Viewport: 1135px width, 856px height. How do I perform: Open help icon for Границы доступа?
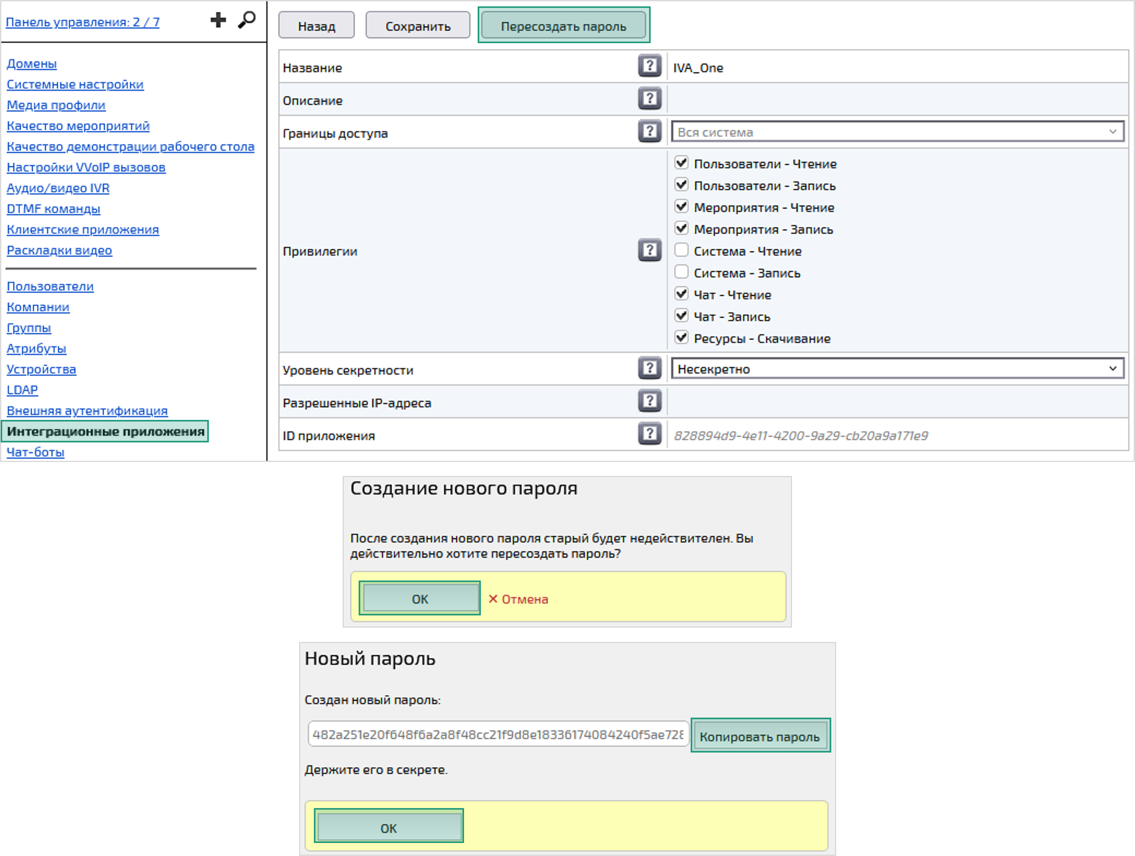649,131
